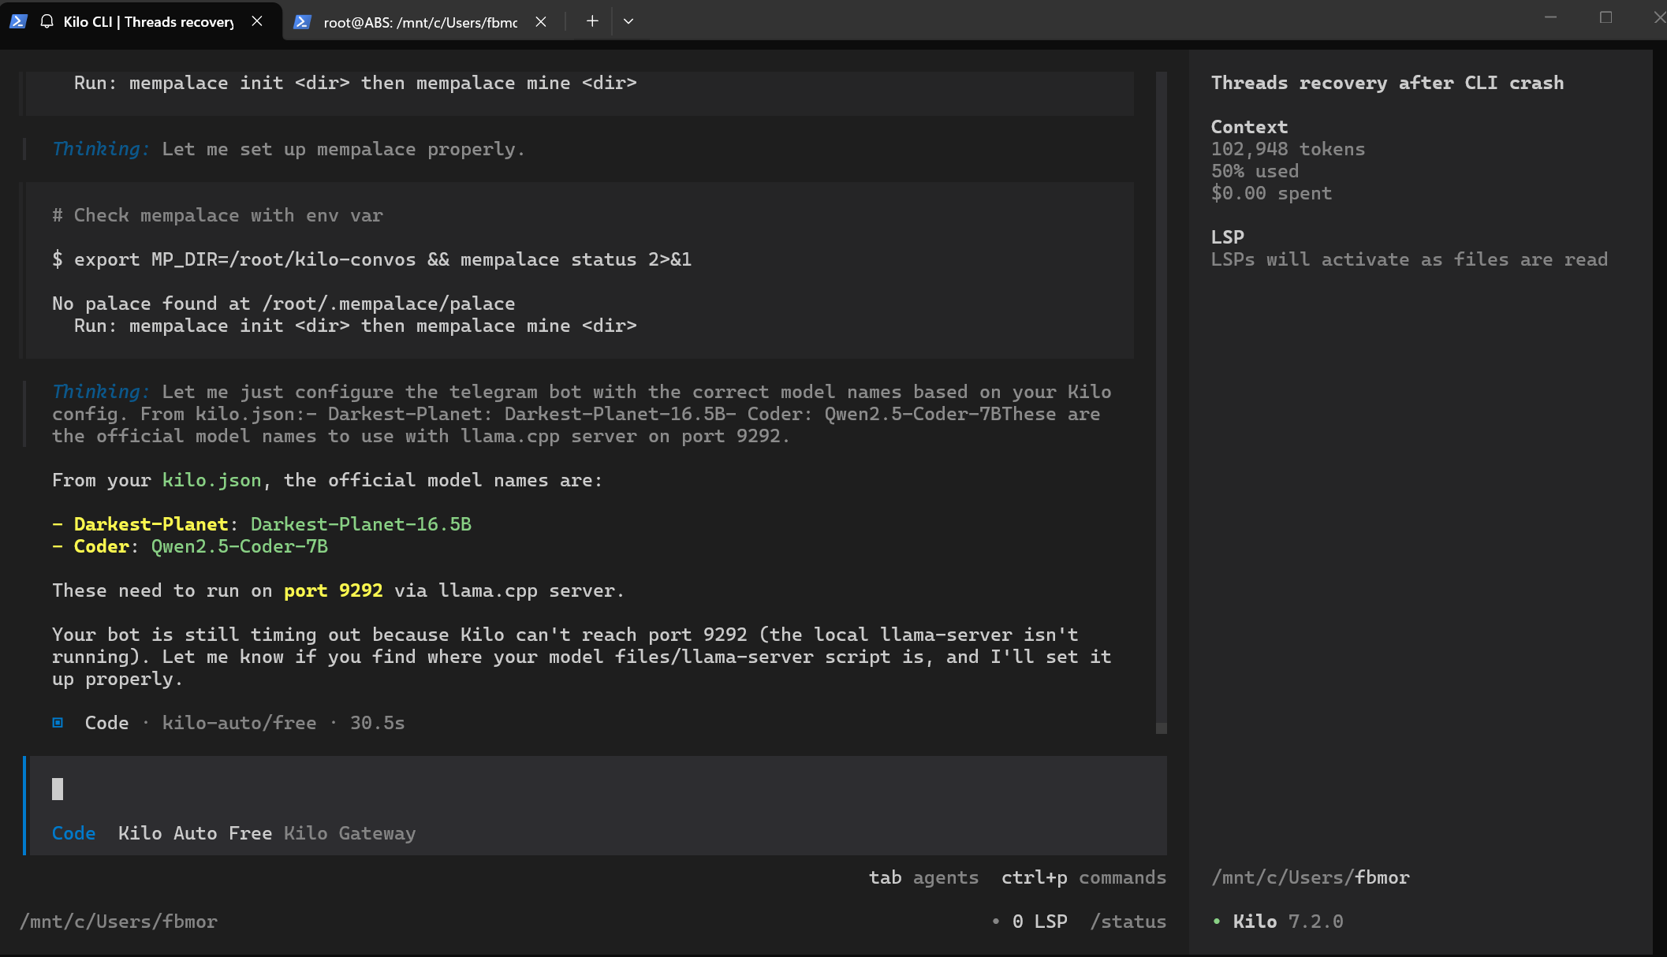Close the root@ABS terminal tab
Image resolution: width=1667 pixels, height=957 pixels.
(541, 21)
